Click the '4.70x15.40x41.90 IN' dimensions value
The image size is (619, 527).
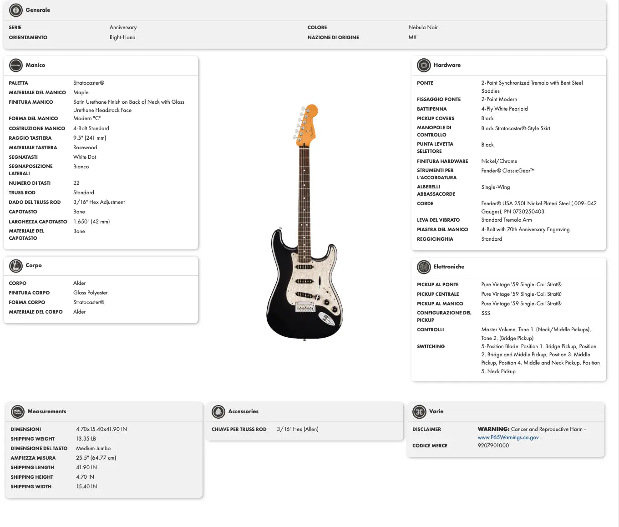(101, 429)
